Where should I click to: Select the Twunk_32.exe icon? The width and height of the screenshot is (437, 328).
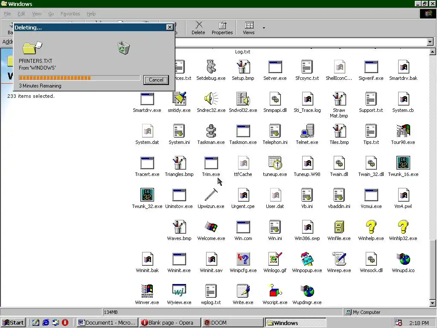coord(147,195)
